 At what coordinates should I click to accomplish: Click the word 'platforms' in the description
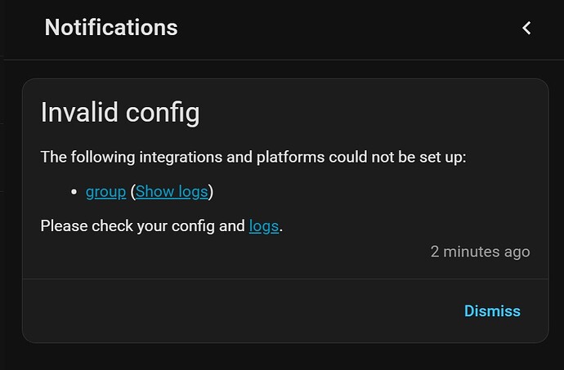(x=291, y=157)
